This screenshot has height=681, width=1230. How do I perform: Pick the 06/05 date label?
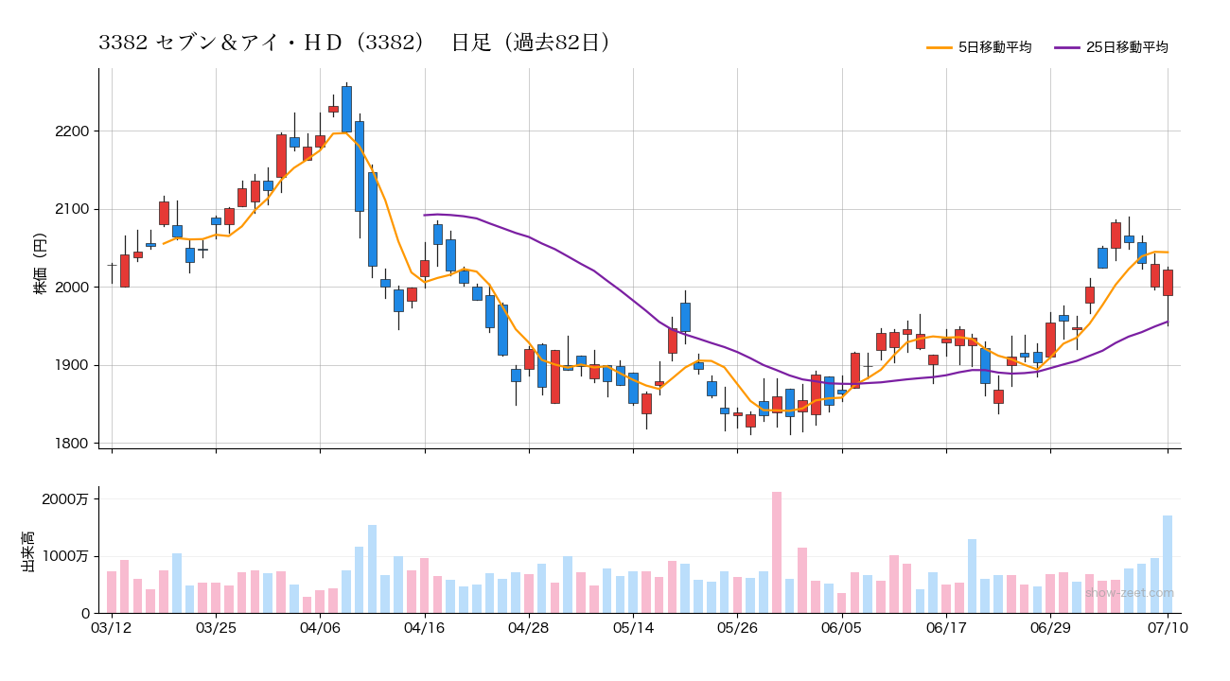click(x=841, y=628)
